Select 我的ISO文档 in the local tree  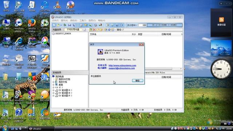64,79
